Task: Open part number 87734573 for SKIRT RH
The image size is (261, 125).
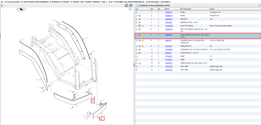Action: [169, 60]
